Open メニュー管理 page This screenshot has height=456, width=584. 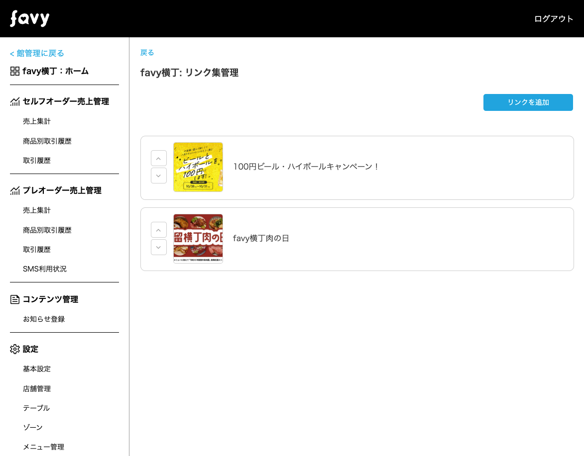(x=44, y=447)
